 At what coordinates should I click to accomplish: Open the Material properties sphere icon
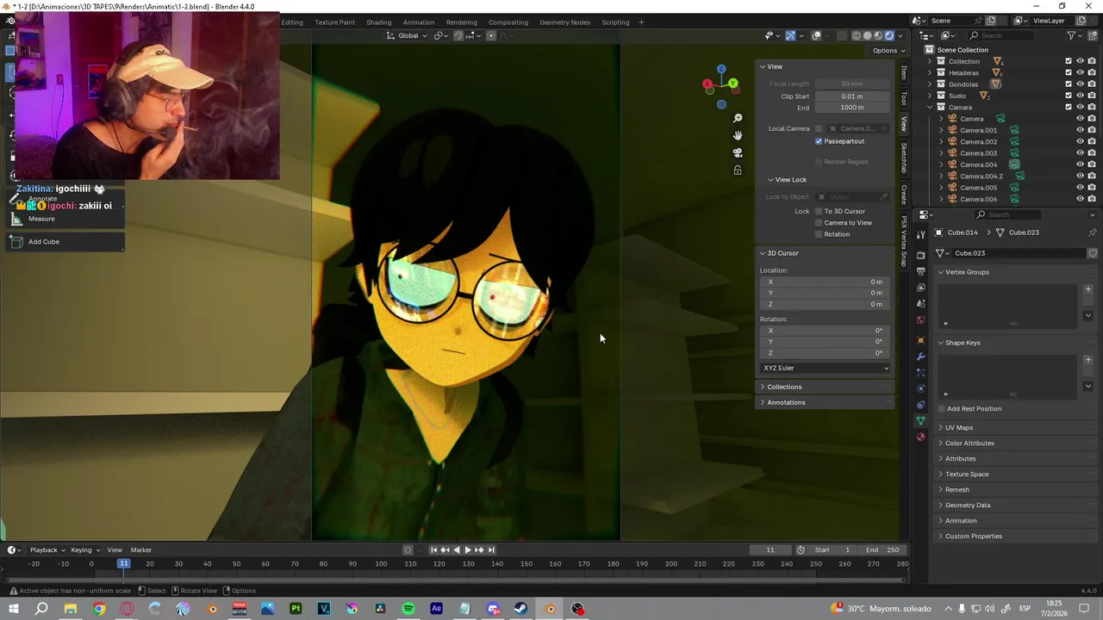(x=920, y=437)
